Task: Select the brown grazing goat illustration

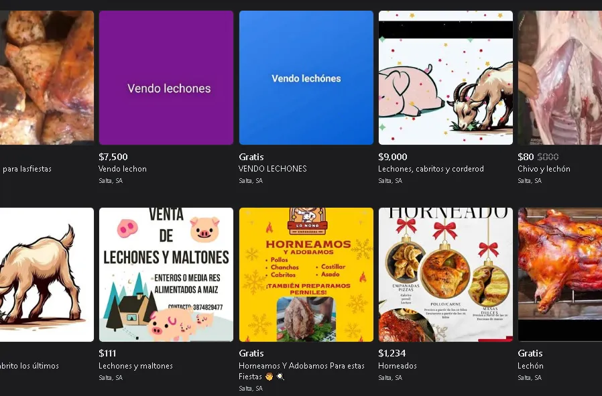Action: point(46,275)
